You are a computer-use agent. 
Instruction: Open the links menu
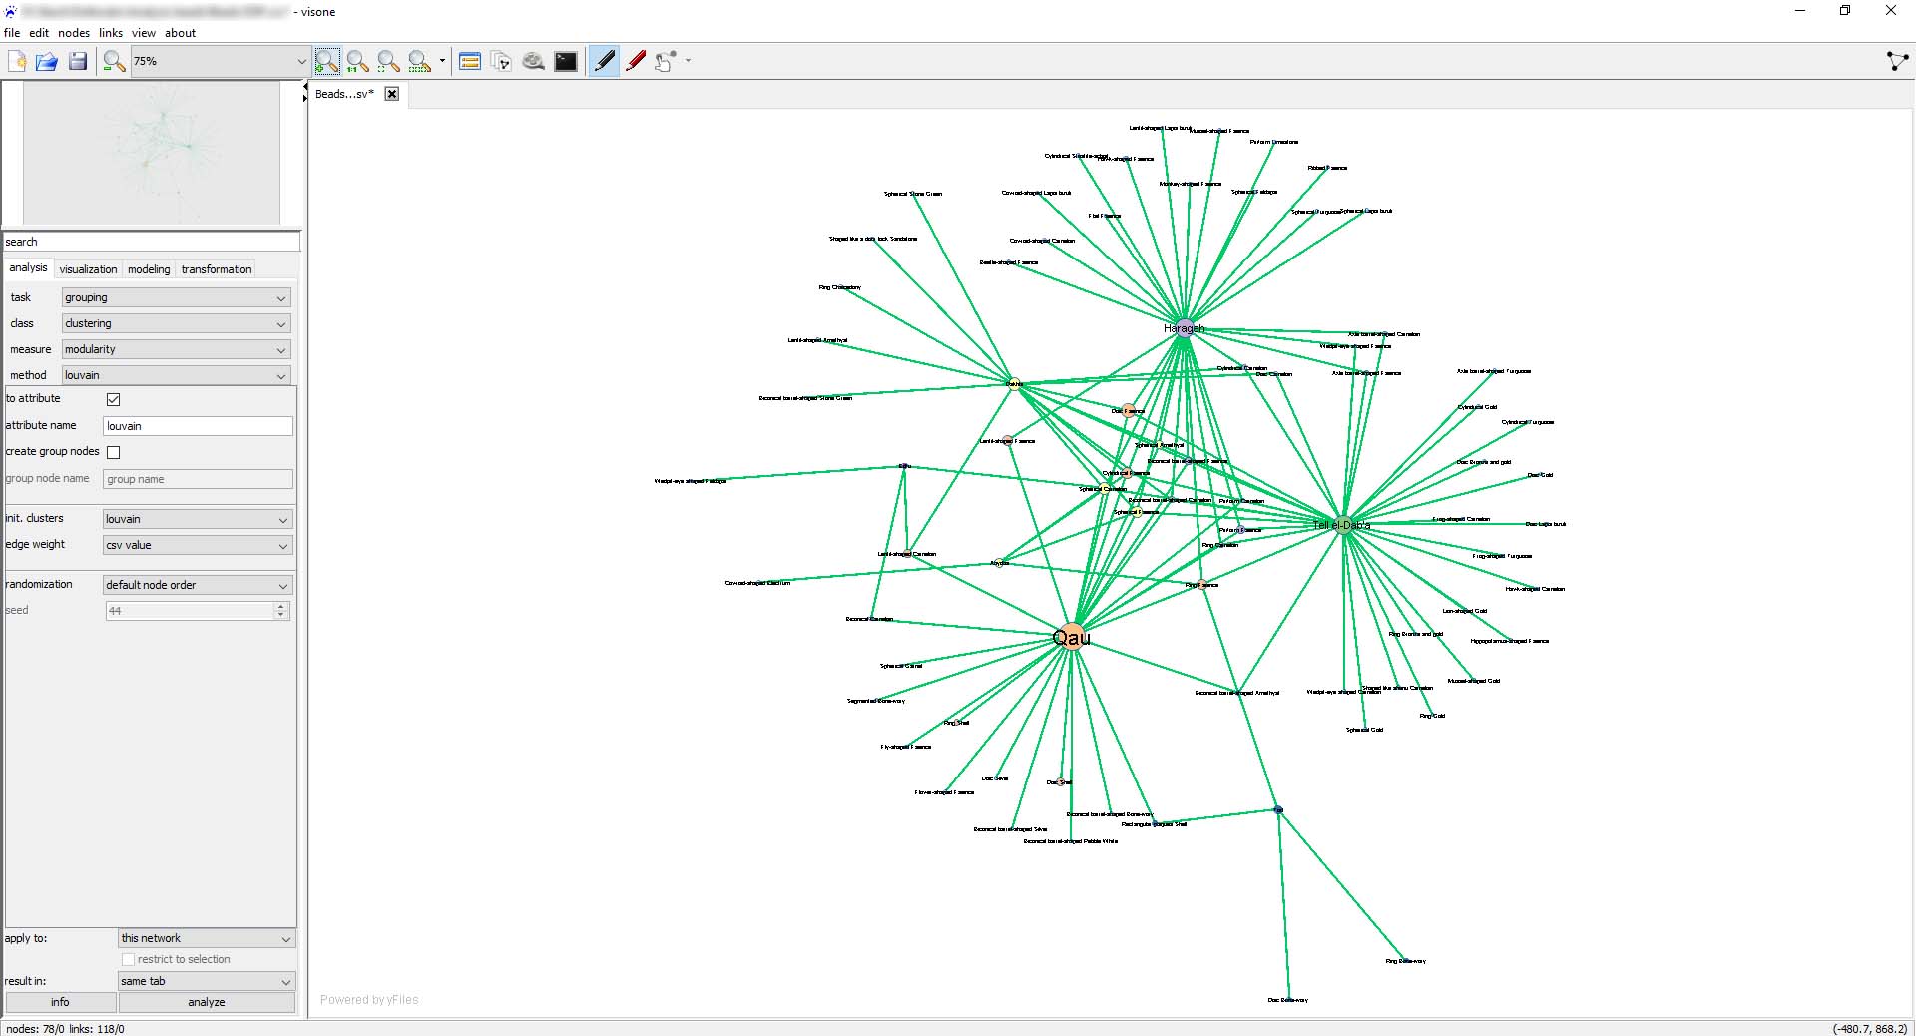tap(111, 33)
